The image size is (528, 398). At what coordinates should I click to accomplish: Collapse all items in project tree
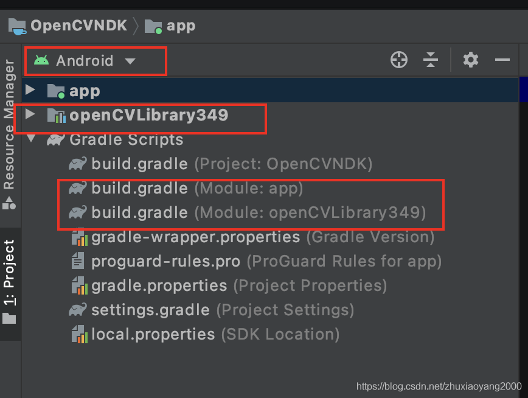pyautogui.click(x=430, y=60)
